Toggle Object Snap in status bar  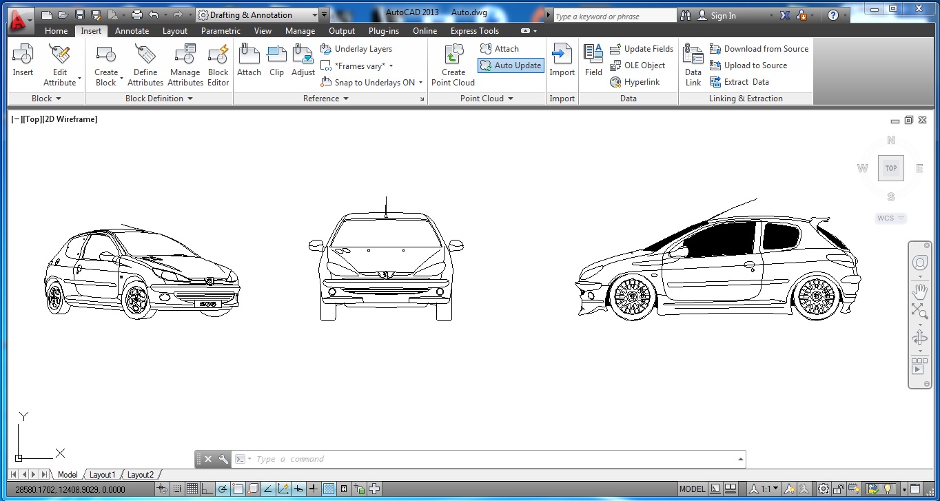click(x=238, y=489)
